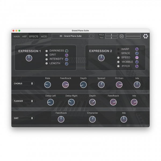Click the small SPACE amount knob

137,53
